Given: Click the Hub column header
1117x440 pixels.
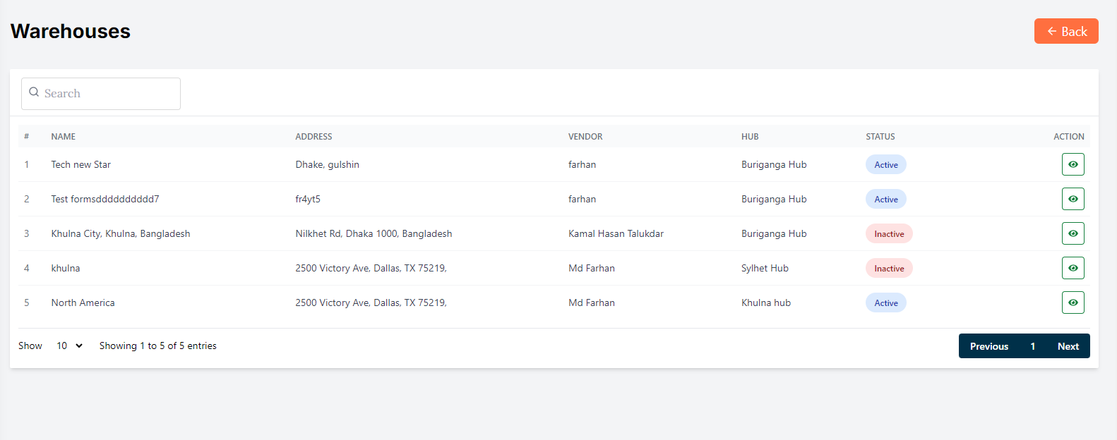Looking at the screenshot, I should point(750,137).
